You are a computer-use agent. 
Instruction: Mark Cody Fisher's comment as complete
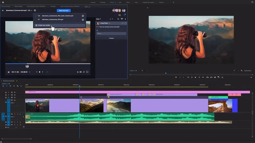[x=126, y=23]
